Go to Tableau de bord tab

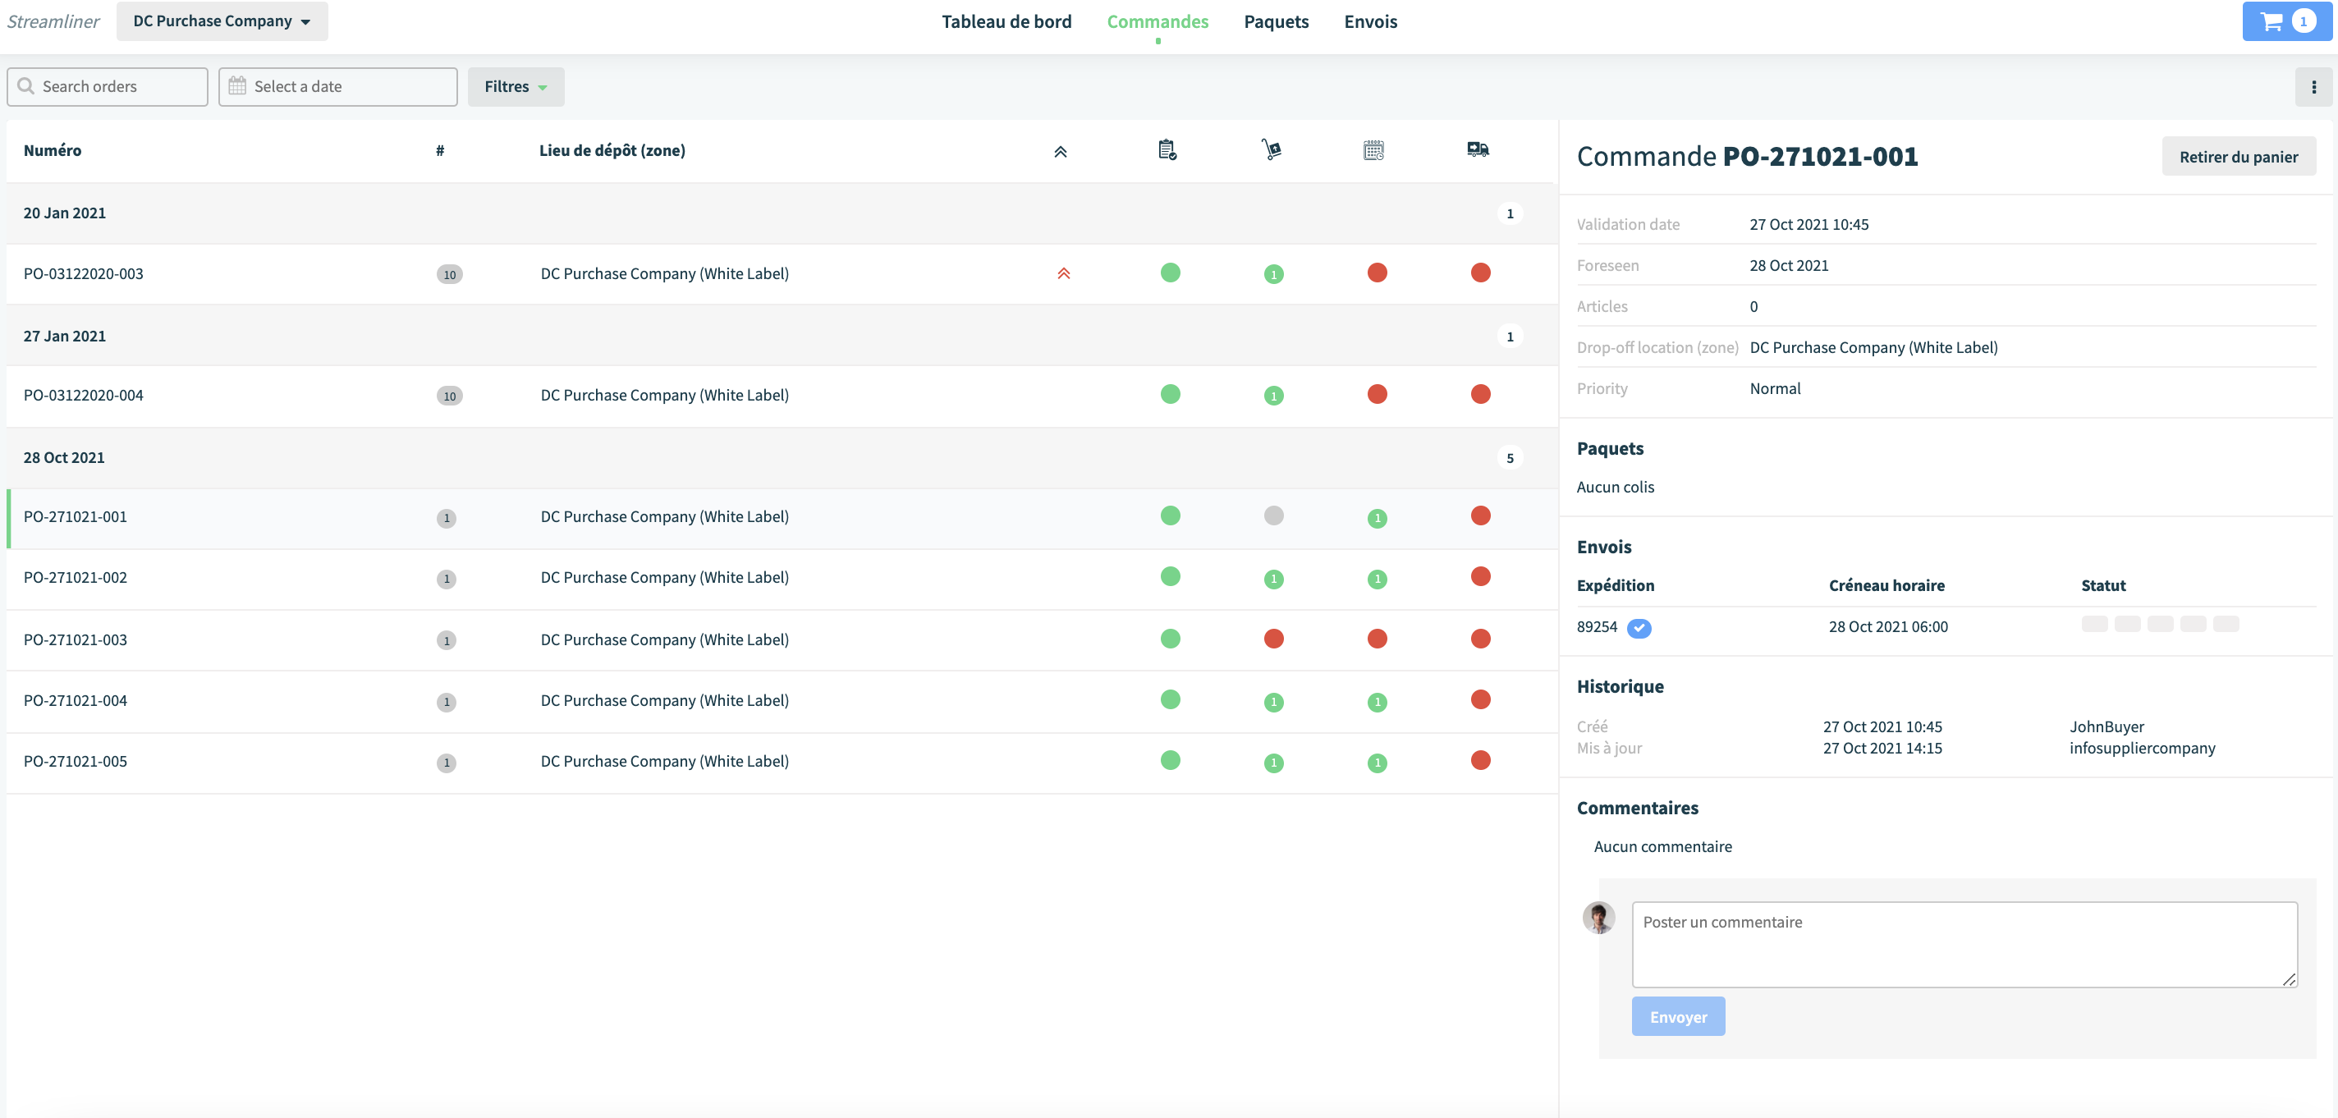click(1006, 22)
